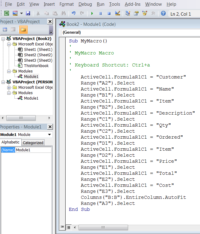Screen dimensions: 200x234
Task: Open the Module1 Module object dropdown
Action: [49, 135]
